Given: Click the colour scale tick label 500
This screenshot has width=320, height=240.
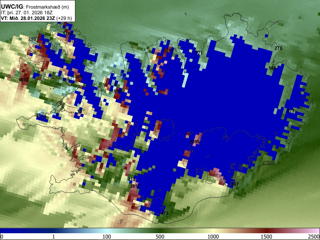Looking at the screenshot, I should coord(160,237).
